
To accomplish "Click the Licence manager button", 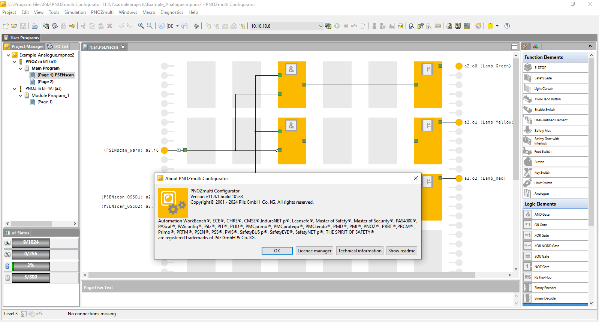I will pos(314,251).
